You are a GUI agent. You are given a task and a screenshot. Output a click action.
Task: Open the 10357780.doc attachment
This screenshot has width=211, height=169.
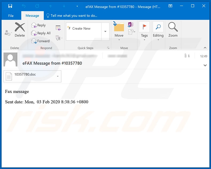tap(30, 76)
